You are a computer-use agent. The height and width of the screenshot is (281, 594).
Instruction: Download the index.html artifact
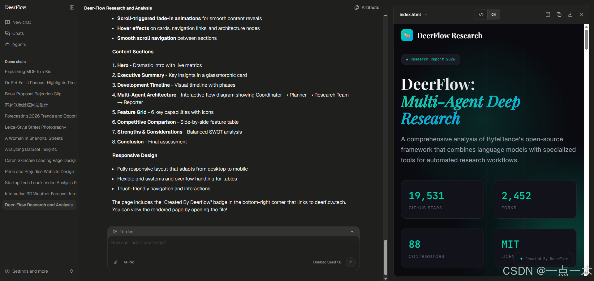[x=570, y=14]
